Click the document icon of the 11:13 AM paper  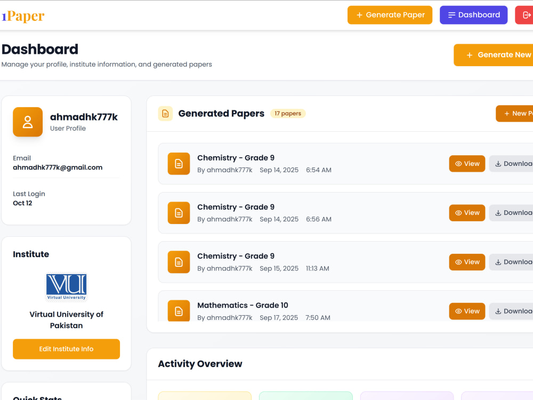(179, 262)
